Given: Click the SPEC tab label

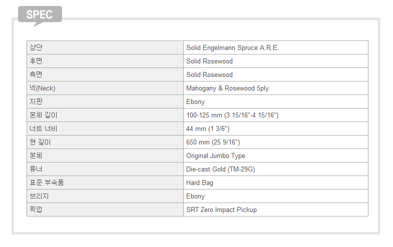Looking at the screenshot, I should [x=40, y=14].
